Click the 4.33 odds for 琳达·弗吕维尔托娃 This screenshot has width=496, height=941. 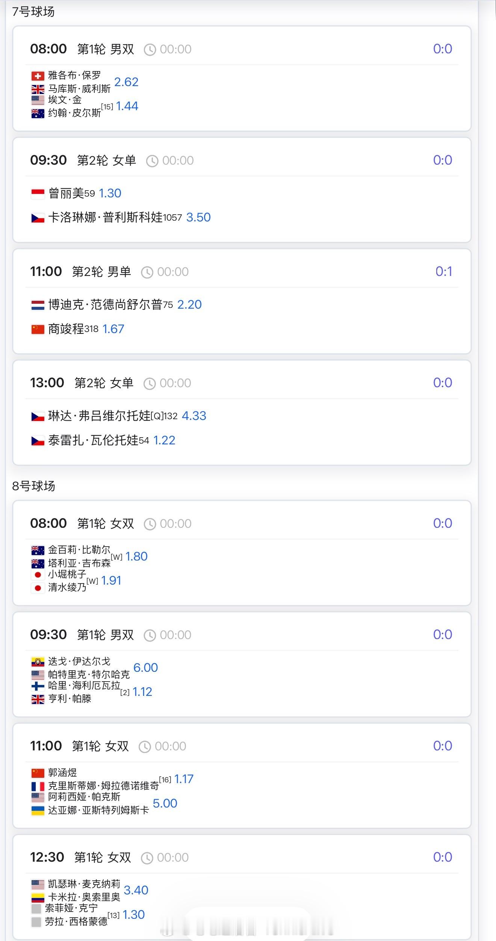pos(194,416)
